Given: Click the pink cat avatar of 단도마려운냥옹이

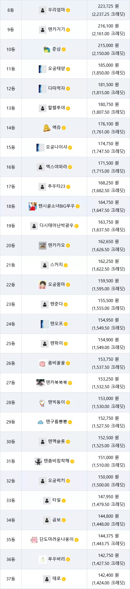Looking at the screenshot, I should pyautogui.click(x=34, y=540).
